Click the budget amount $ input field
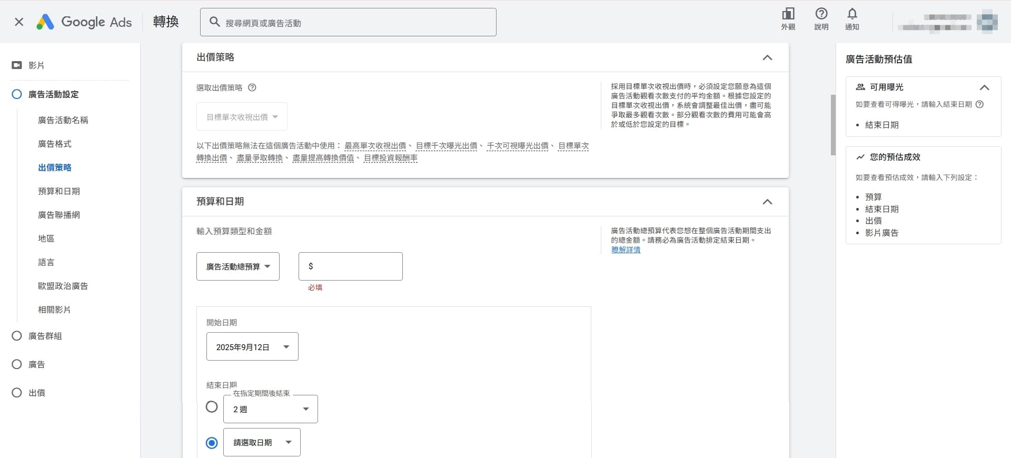Image resolution: width=1011 pixels, height=458 pixels. click(351, 266)
